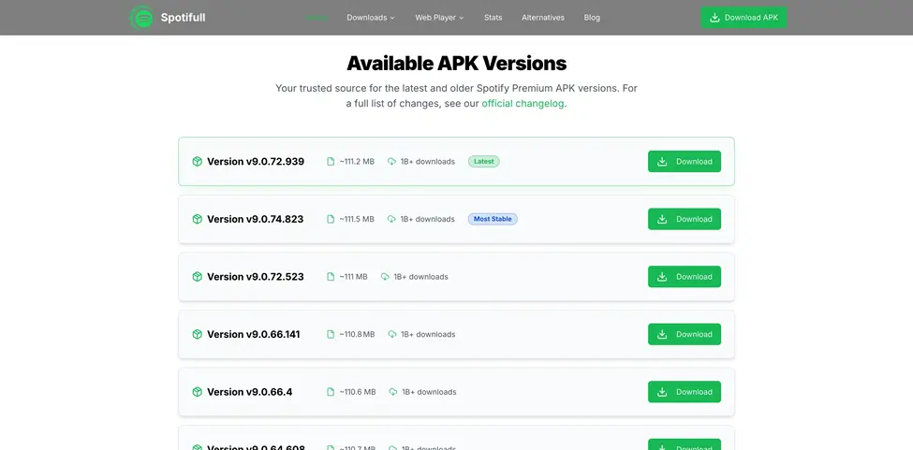Click package icon beside Version v9.0.74.823

pyautogui.click(x=198, y=219)
